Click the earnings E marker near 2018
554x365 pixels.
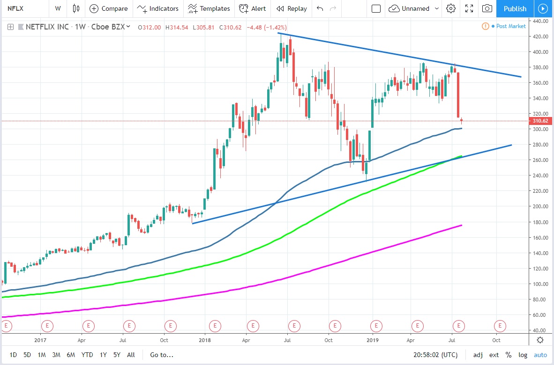point(215,326)
